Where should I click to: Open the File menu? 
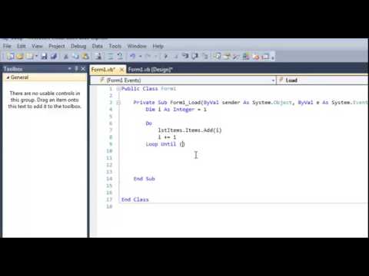point(7,46)
